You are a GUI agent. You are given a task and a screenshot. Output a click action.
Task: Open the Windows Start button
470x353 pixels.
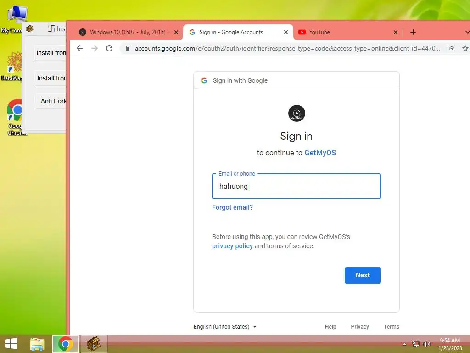11,344
